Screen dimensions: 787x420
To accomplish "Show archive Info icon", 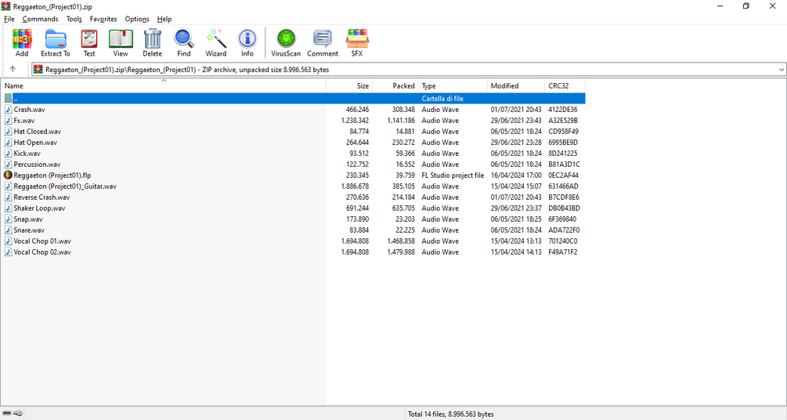I will [x=247, y=42].
